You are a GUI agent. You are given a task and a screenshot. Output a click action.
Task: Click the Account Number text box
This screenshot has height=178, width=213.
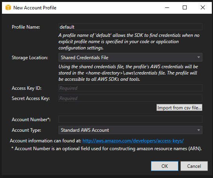point(130,119)
